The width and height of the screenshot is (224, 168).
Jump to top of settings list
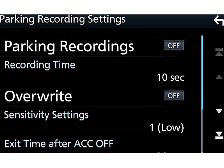point(219,52)
